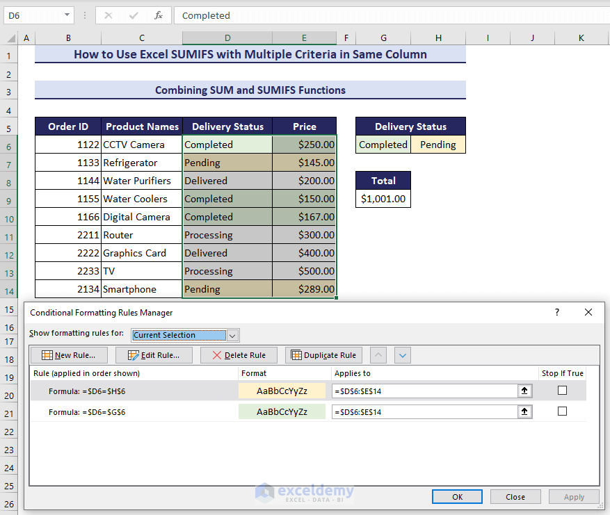Click the yellow format preview swatch
610x515 pixels.
coord(282,391)
